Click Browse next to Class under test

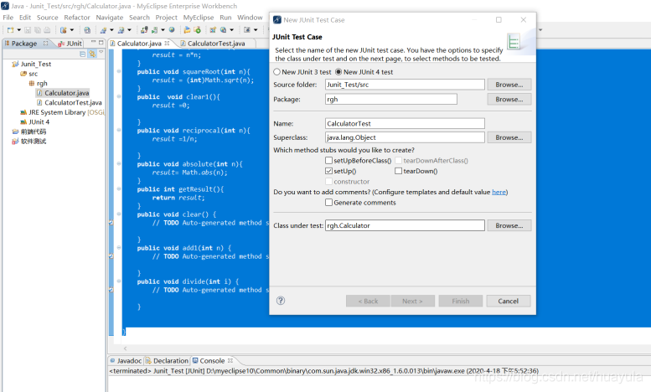509,225
